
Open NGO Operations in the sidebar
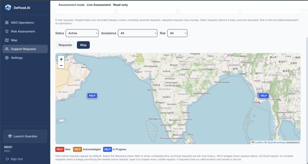pos(25,23)
